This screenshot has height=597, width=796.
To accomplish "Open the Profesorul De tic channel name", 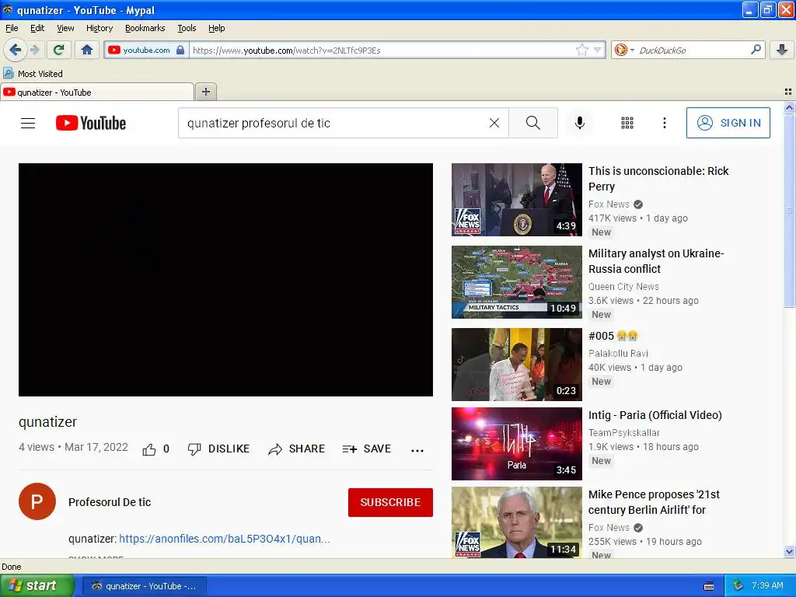I will [110, 502].
